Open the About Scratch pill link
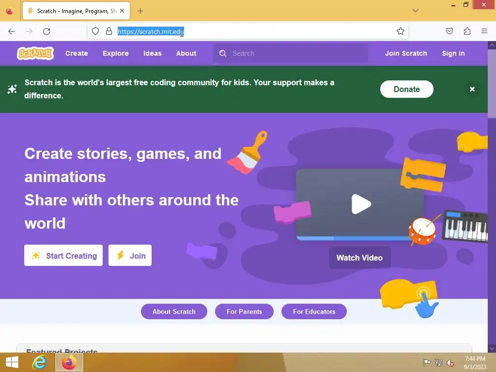The image size is (496, 372). pos(174,311)
